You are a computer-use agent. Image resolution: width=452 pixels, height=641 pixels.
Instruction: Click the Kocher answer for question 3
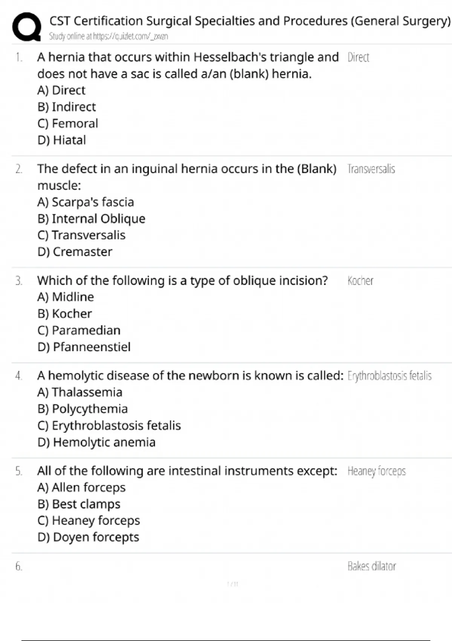(x=360, y=281)
